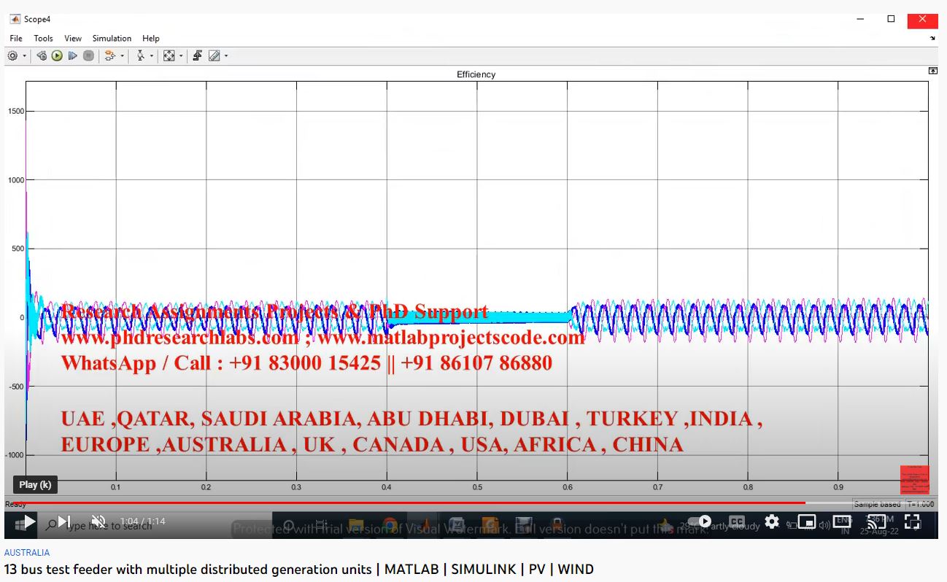Click the Step Back icon
Image resolution: width=947 pixels, height=582 pixels.
(x=42, y=56)
